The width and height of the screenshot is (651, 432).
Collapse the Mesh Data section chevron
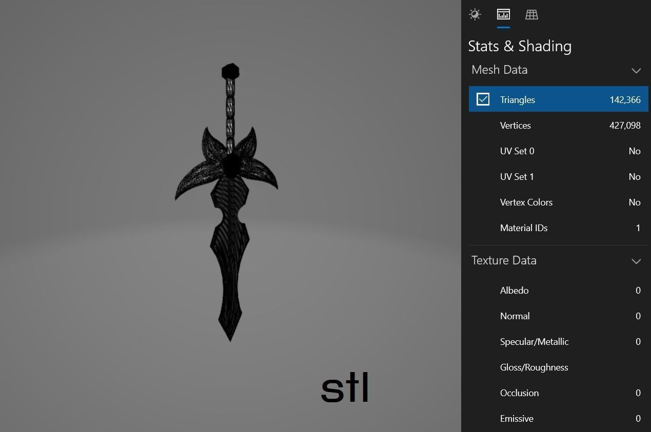pos(636,70)
